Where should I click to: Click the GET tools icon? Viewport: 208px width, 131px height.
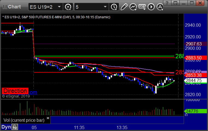click(x=142, y=7)
